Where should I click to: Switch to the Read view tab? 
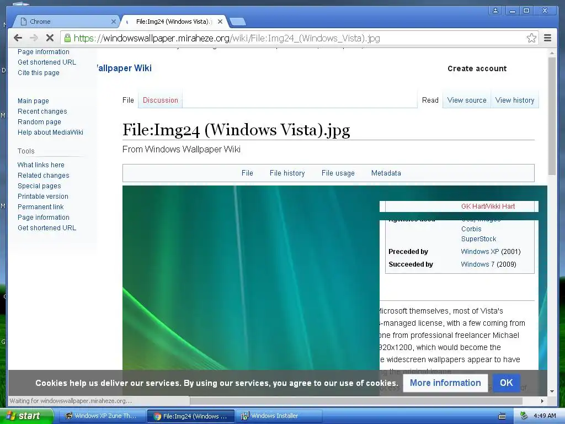click(x=430, y=100)
